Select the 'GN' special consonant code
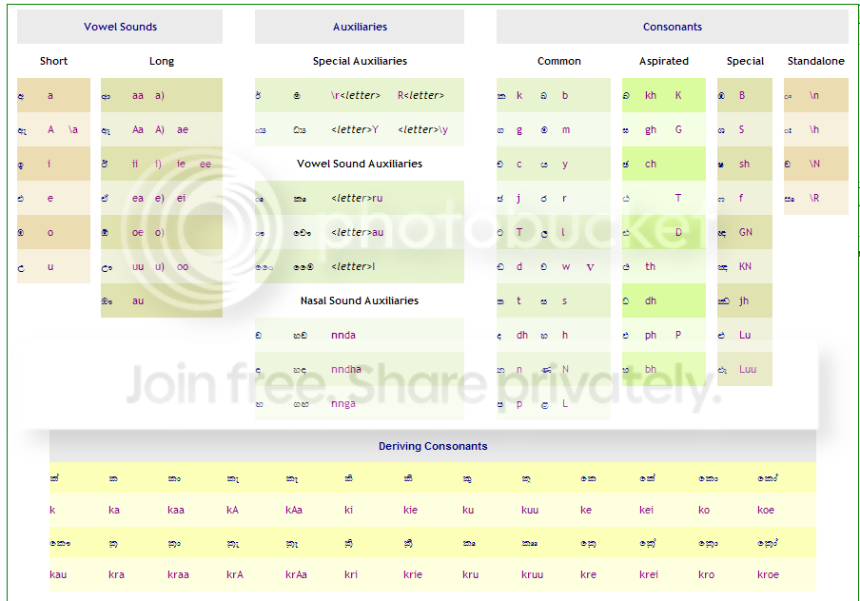The width and height of the screenshot is (860, 601). [746, 232]
